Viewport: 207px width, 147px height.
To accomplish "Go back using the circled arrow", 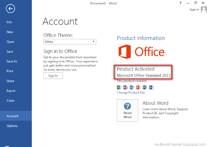I will click(x=10, y=9).
